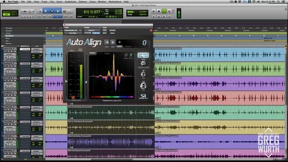Select the Pencil tool

click(x=70, y=11)
